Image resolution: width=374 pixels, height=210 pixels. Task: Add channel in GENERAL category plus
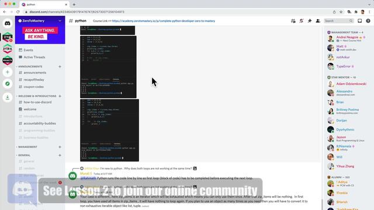(60, 155)
